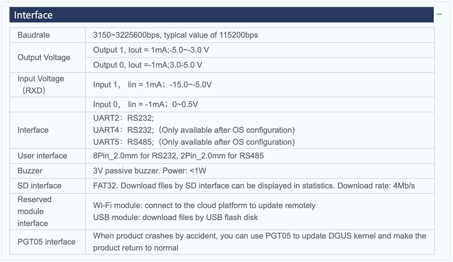Click the UART4: RS232 configuration line
453x262 pixels.
(x=194, y=130)
